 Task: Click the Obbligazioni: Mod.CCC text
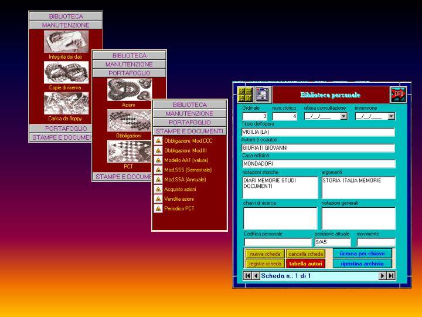tap(188, 141)
